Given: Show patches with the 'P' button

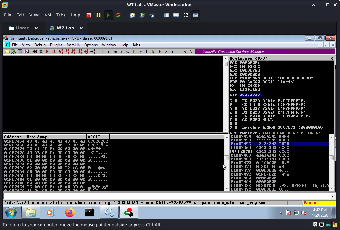Looking at the screenshot, I should point(147,52).
